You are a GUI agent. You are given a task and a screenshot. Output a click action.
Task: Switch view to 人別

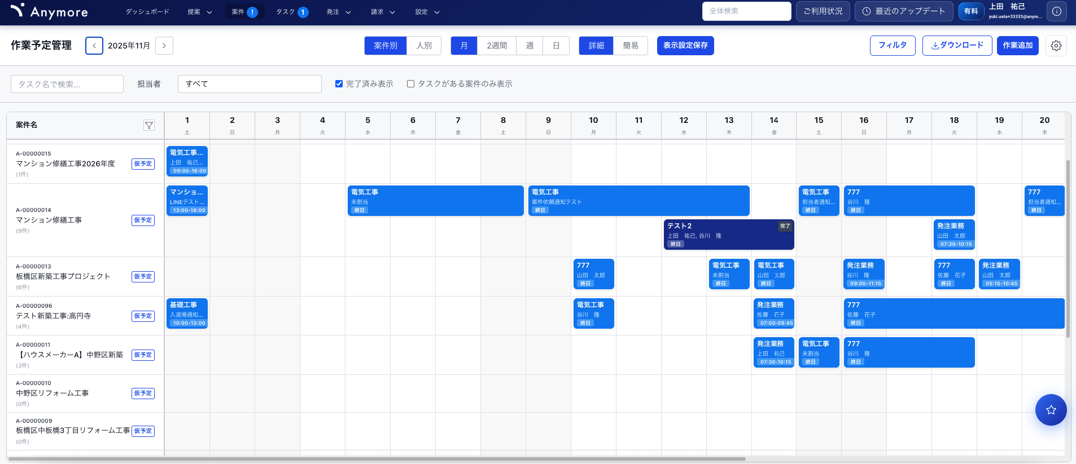[424, 46]
